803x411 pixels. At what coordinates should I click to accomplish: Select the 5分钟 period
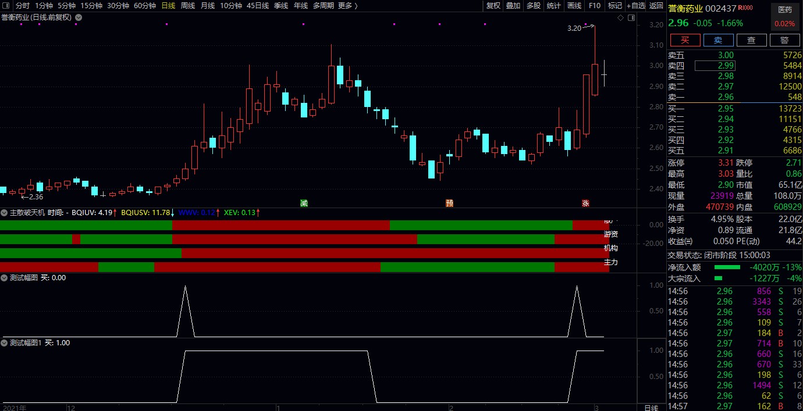[x=66, y=6]
